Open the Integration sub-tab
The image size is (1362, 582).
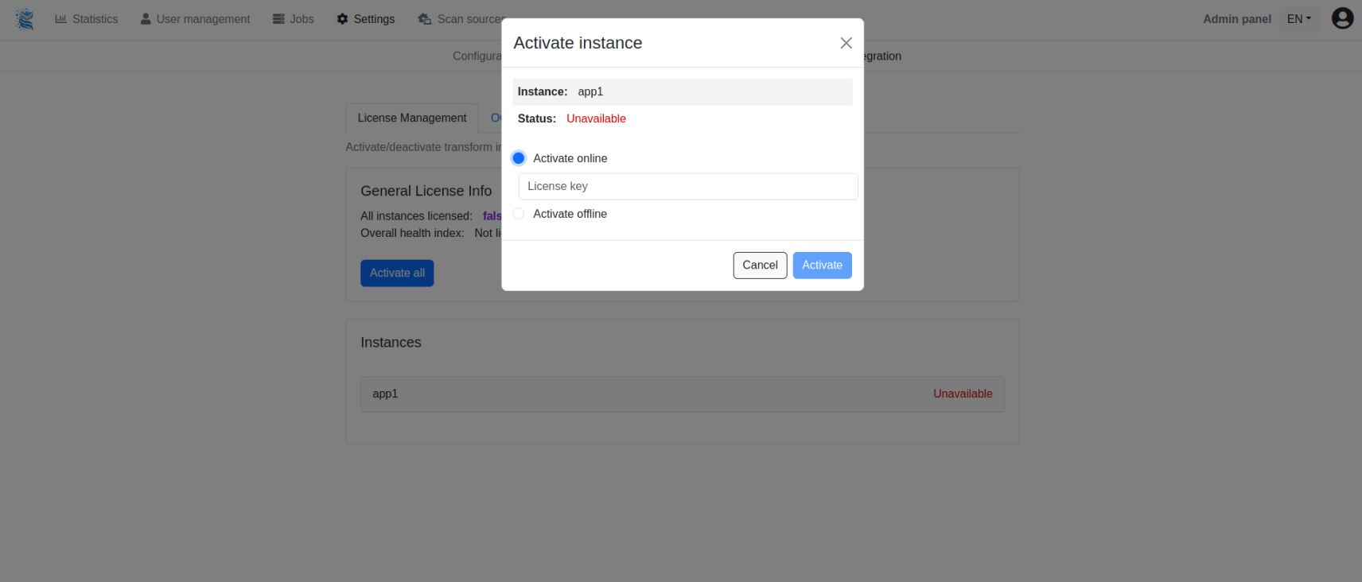click(x=882, y=56)
